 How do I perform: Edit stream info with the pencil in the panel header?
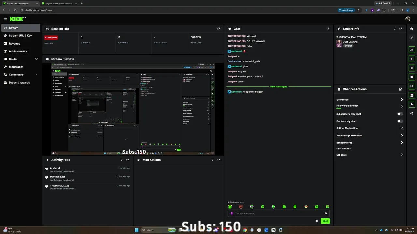(395, 29)
